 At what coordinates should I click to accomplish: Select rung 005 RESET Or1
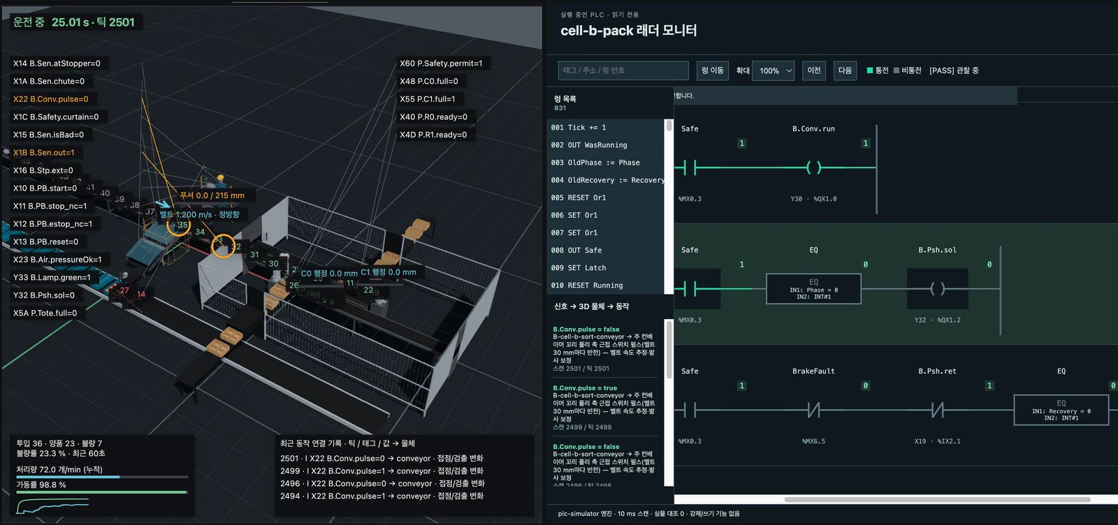605,198
